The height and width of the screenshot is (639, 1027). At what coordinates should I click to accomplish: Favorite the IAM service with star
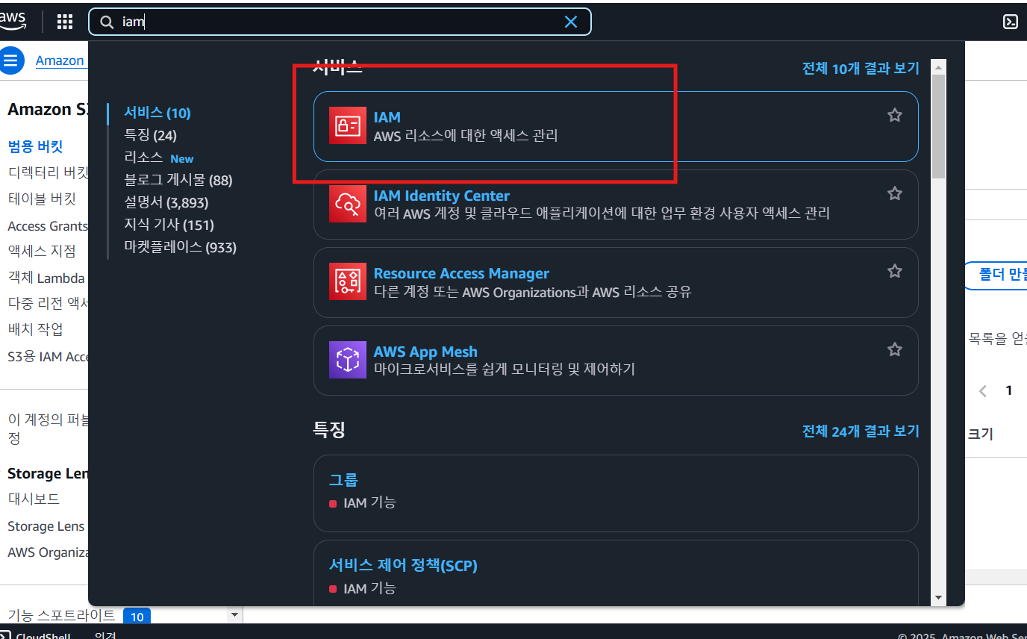[x=895, y=115]
